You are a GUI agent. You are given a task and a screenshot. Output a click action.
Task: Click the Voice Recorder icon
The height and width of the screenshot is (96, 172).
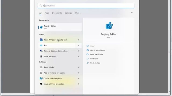[41, 57]
